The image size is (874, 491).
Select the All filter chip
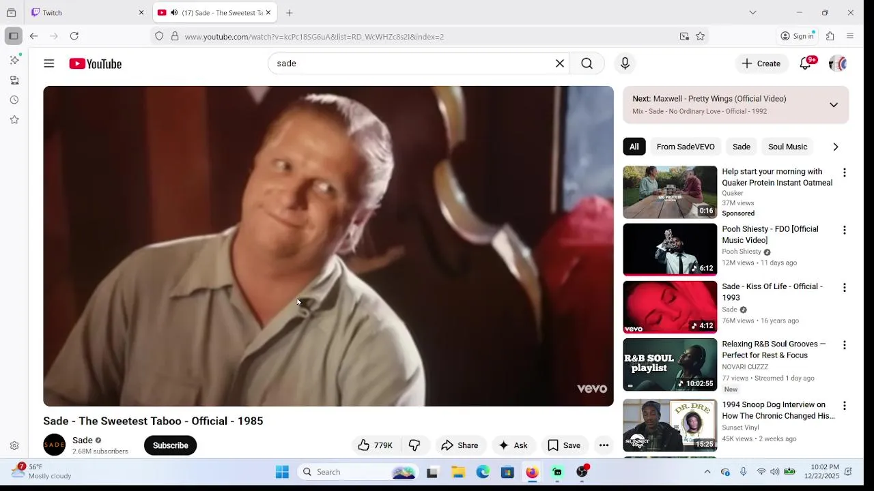point(634,147)
